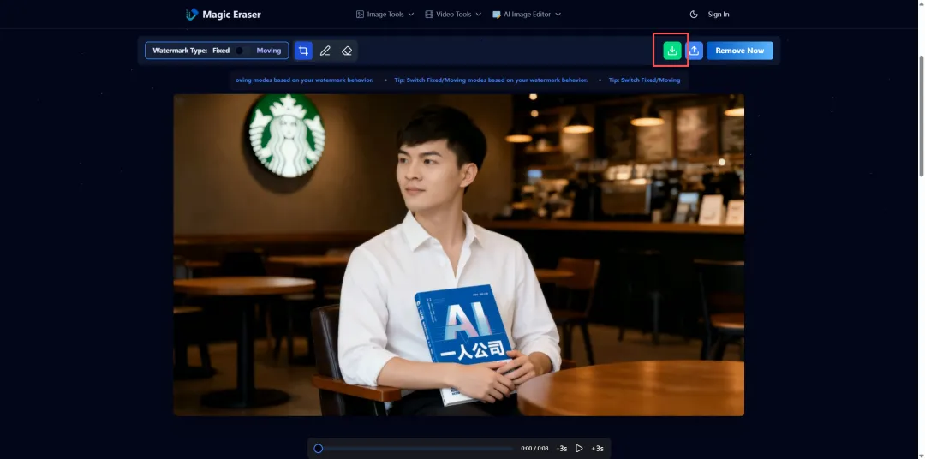
Task: Click the Remove Now button
Action: 740,51
